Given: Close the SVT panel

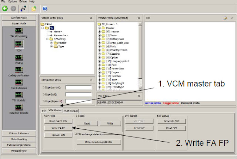Looking at the screenshot, I should click(x=232, y=18).
